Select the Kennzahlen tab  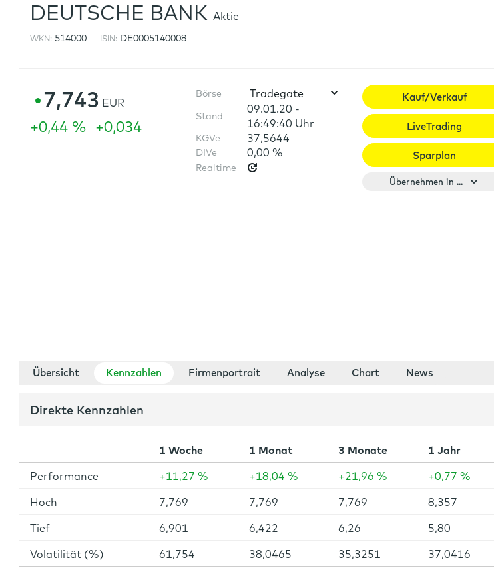[134, 373]
